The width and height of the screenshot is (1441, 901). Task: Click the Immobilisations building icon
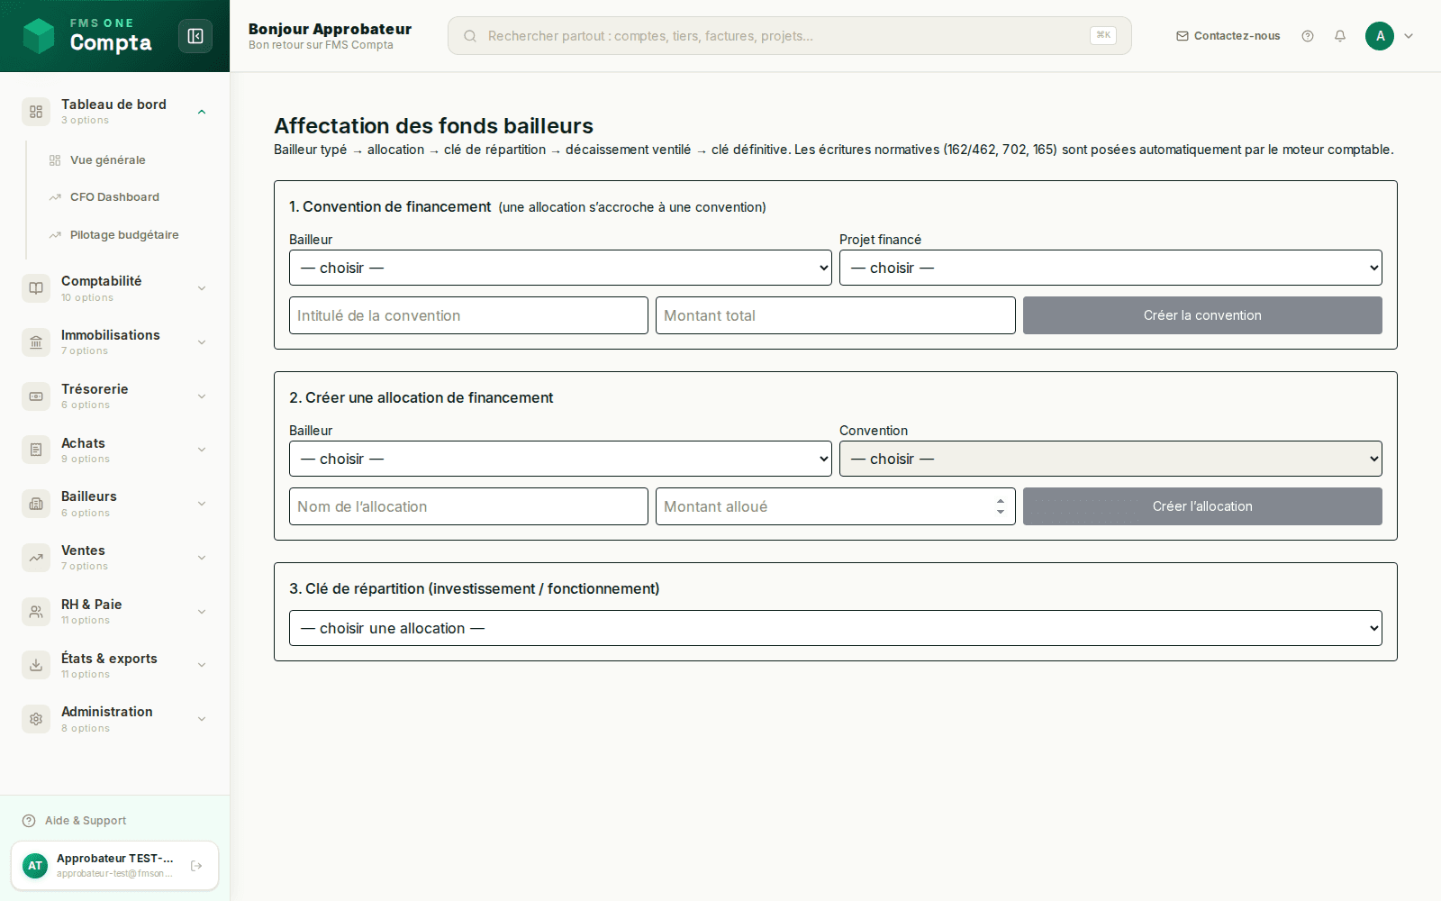point(36,342)
